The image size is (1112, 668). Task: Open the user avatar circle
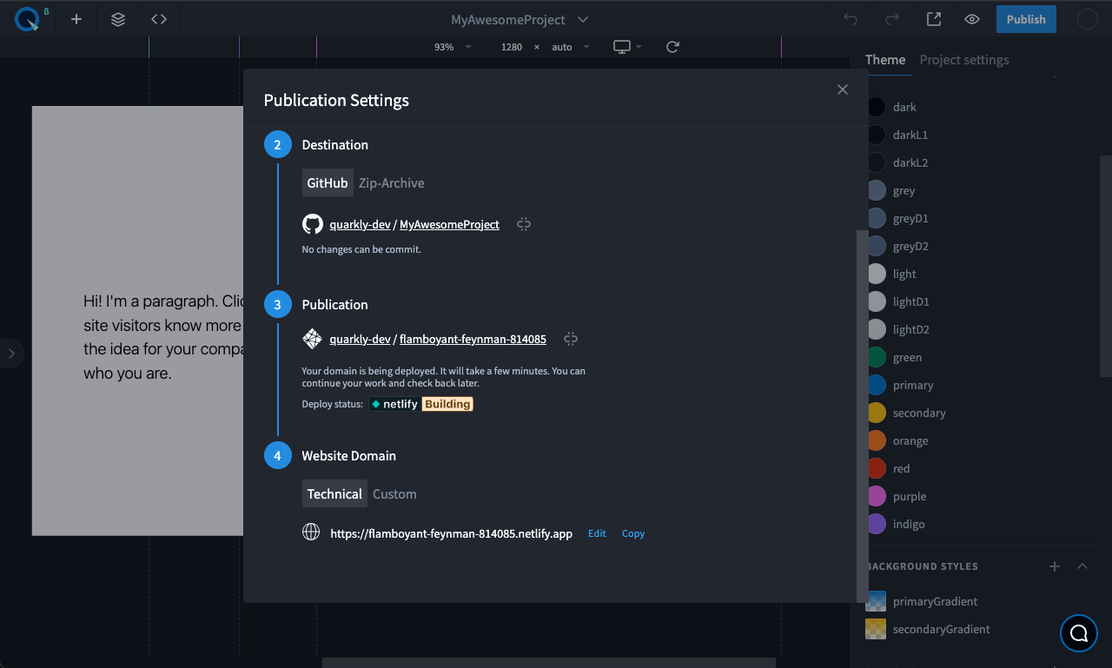click(1088, 19)
